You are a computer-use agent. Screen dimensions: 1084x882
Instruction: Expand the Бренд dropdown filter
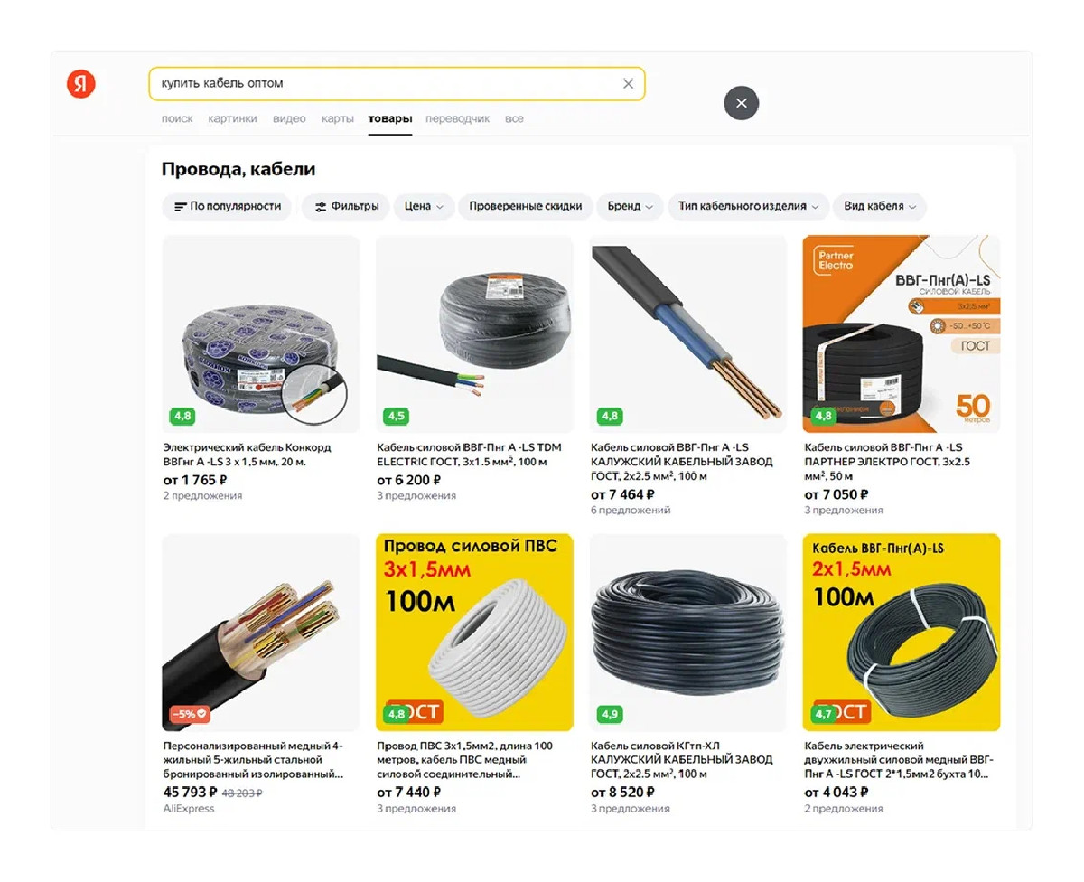pos(630,206)
